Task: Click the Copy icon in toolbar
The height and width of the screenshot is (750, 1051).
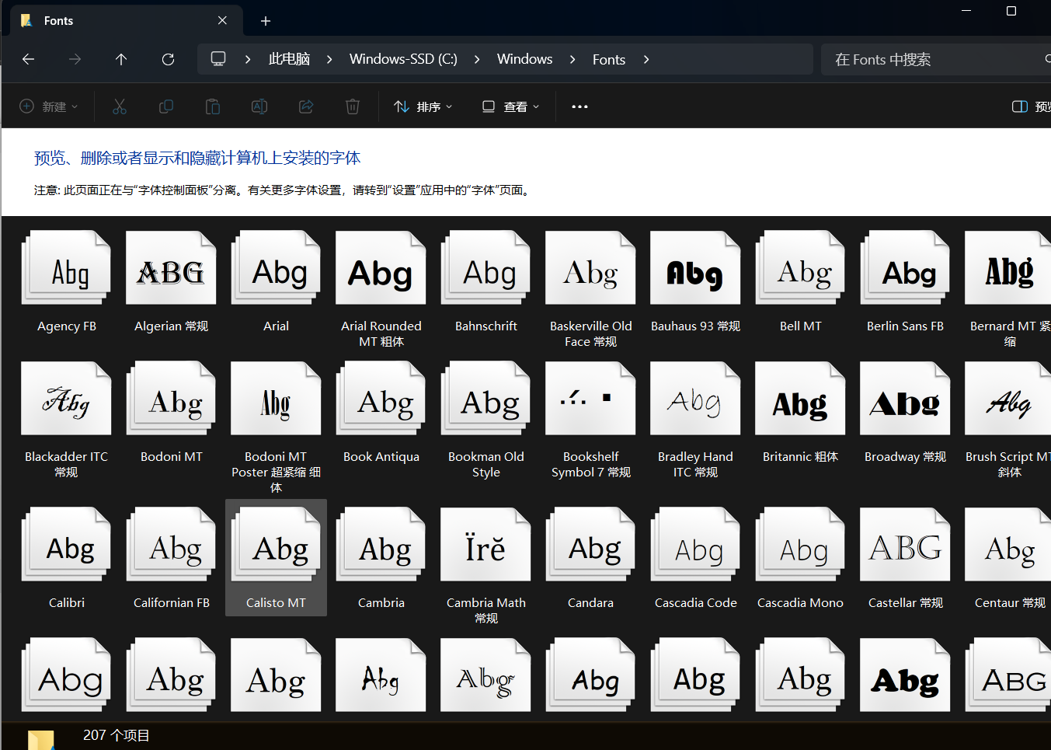Action: 166,106
